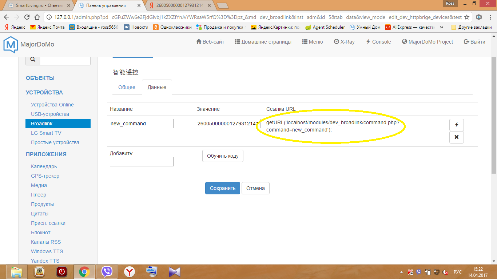Open the MajorDoMo Project link

click(x=428, y=42)
